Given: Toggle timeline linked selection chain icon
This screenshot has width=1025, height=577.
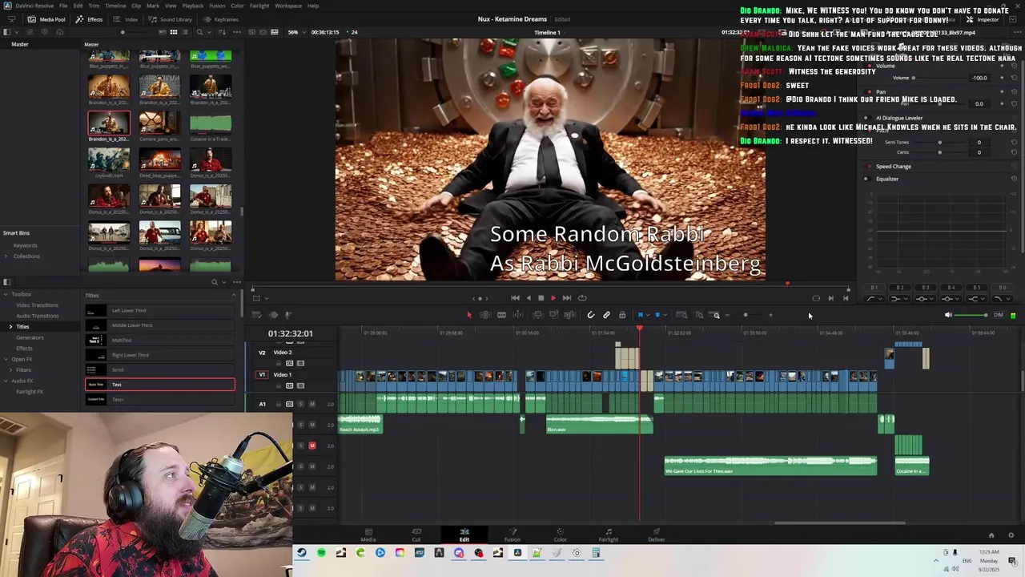Looking at the screenshot, I should (x=606, y=315).
